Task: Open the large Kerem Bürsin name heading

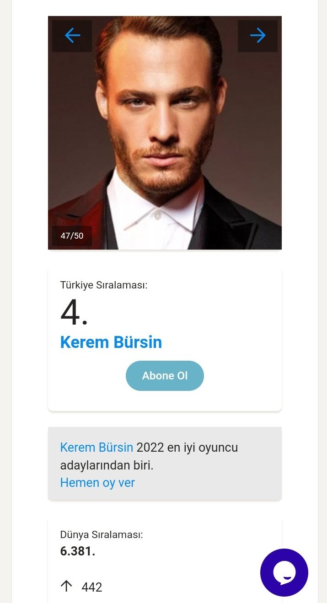Action: coord(111,342)
